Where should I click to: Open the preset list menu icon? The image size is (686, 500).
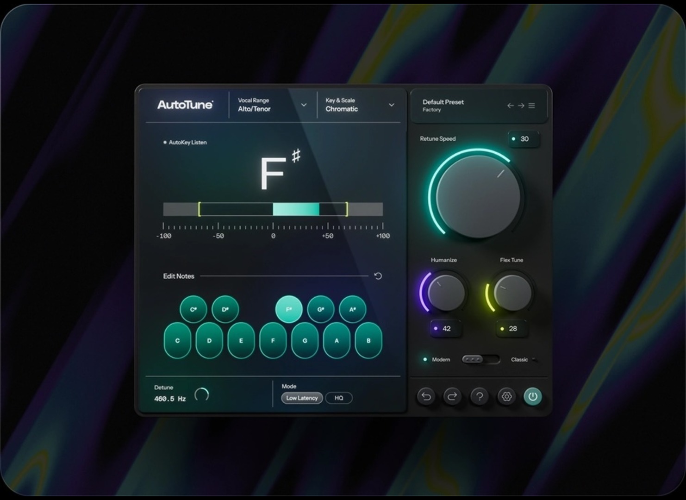coord(532,106)
